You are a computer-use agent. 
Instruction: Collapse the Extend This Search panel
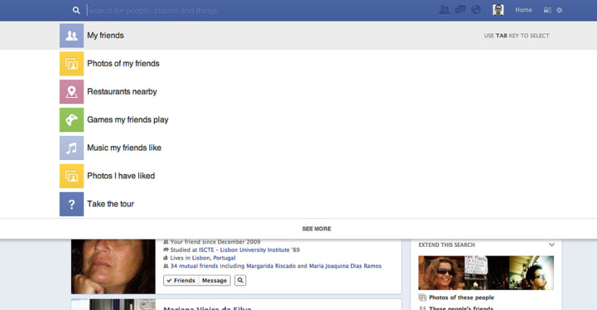(x=551, y=245)
